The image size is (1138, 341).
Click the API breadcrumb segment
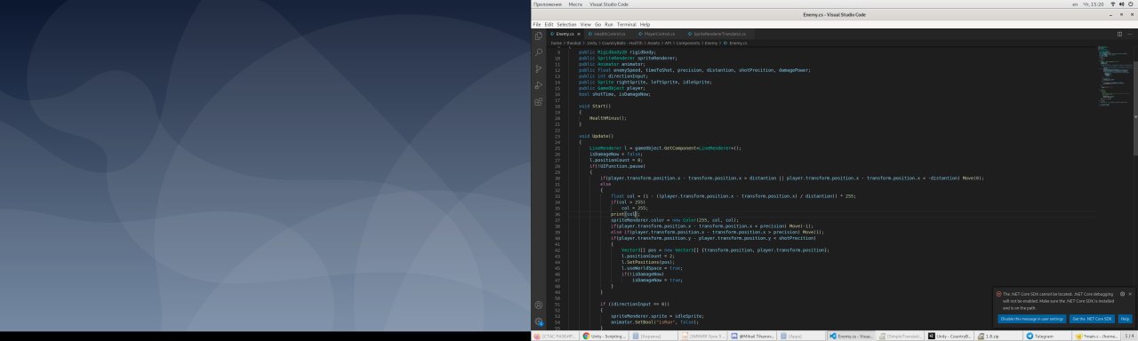[668, 43]
